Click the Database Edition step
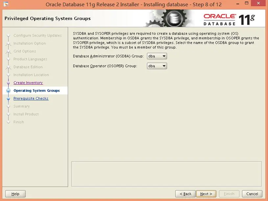This screenshot has width=268, height=201. [28, 67]
